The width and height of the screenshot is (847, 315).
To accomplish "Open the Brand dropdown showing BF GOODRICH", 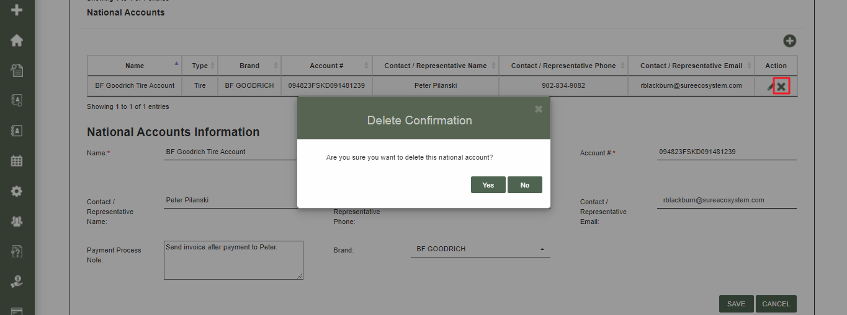I will pos(480,249).
